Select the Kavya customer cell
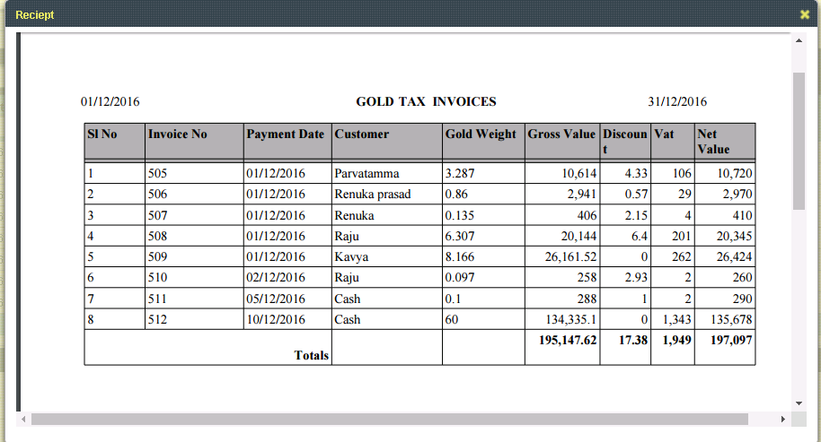This screenshot has height=442, width=821. click(x=351, y=257)
